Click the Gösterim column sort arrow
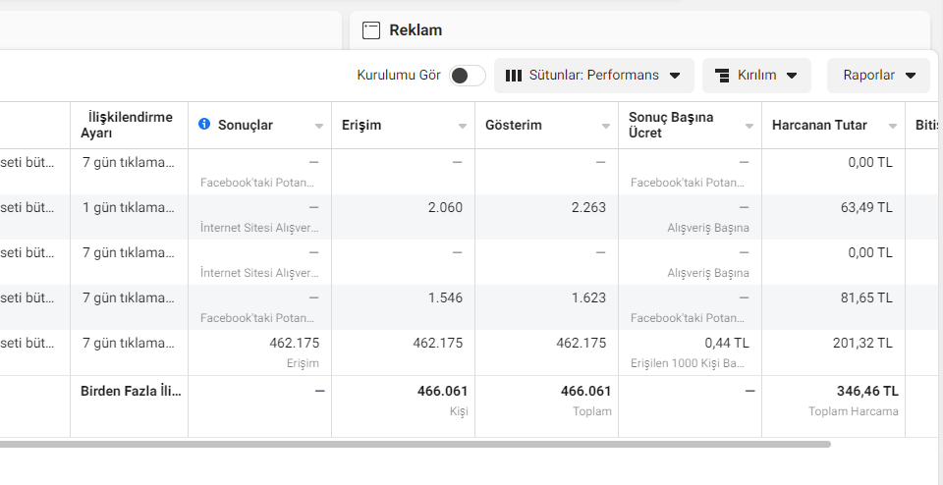The width and height of the screenshot is (943, 485). [x=606, y=127]
